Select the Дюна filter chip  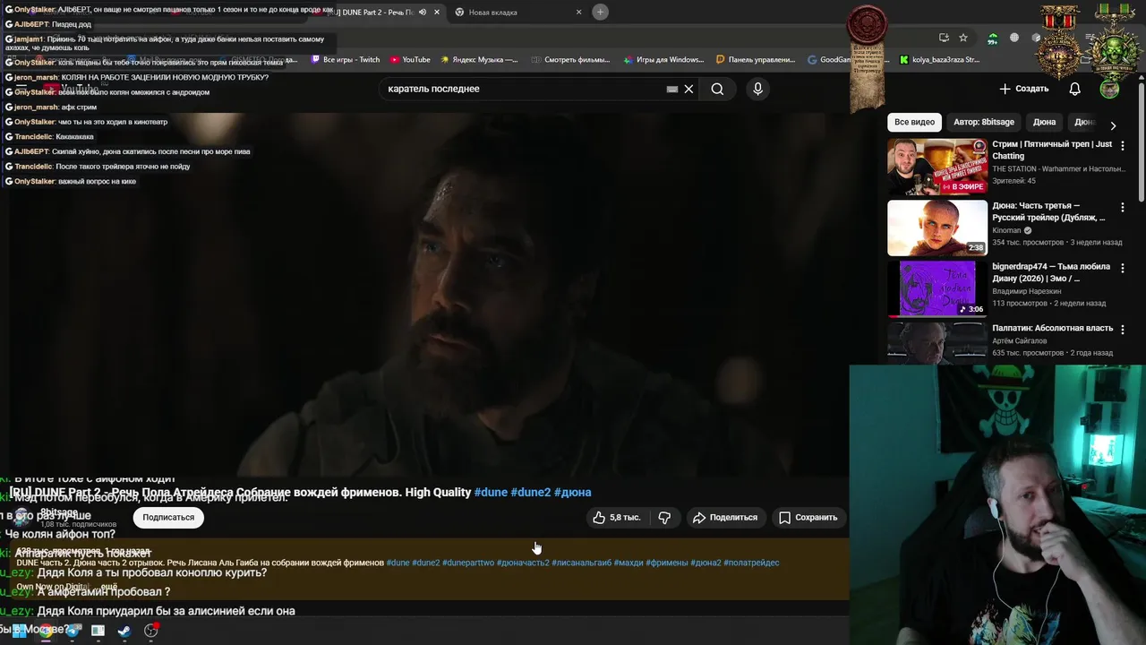(1044, 122)
